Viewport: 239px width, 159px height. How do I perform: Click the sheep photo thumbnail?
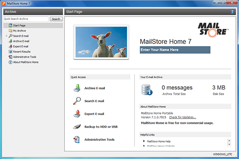[x=101, y=42]
